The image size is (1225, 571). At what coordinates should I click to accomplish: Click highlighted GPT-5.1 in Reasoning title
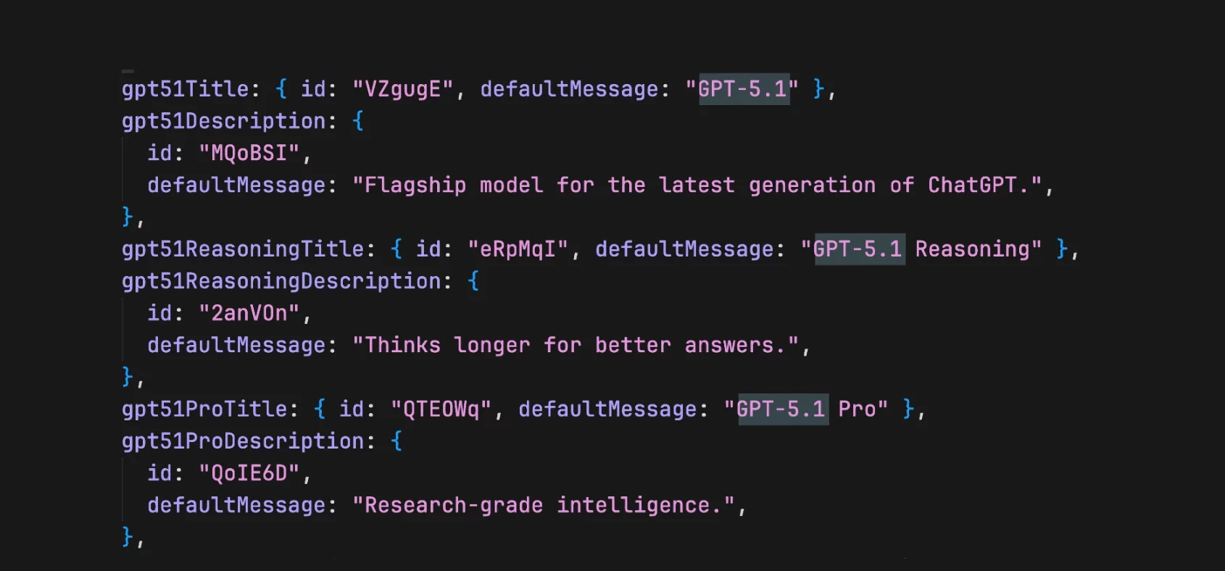(x=858, y=249)
